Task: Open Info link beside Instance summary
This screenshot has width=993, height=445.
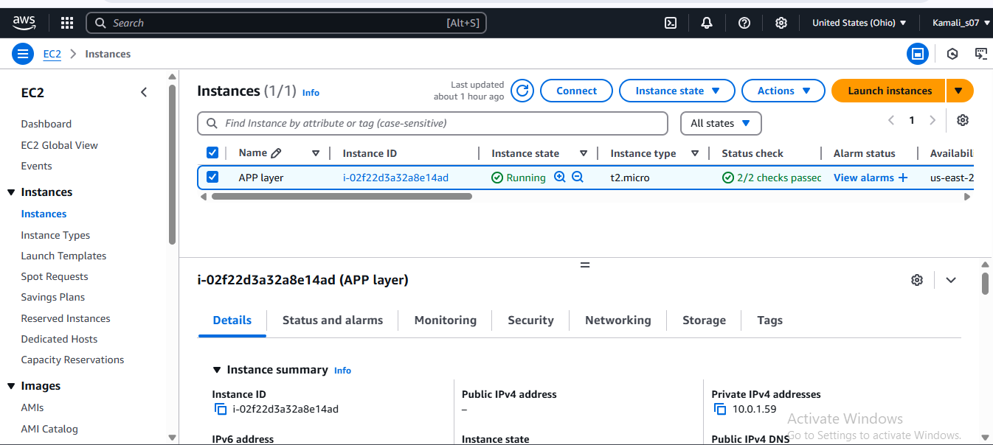Action: click(342, 371)
